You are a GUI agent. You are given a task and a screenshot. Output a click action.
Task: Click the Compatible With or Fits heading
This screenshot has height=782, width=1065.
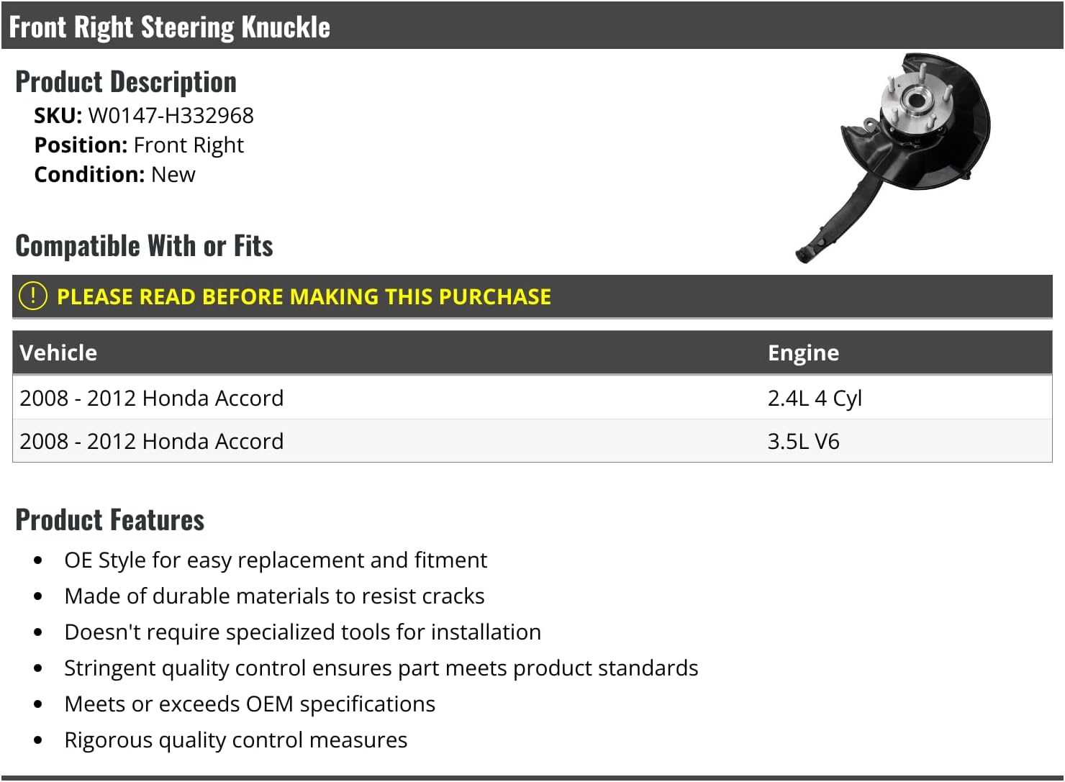(144, 246)
